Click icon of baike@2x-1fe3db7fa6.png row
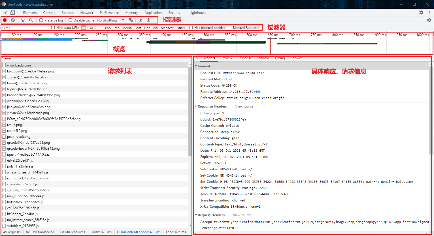434x236 pixels. click(x=4, y=83)
